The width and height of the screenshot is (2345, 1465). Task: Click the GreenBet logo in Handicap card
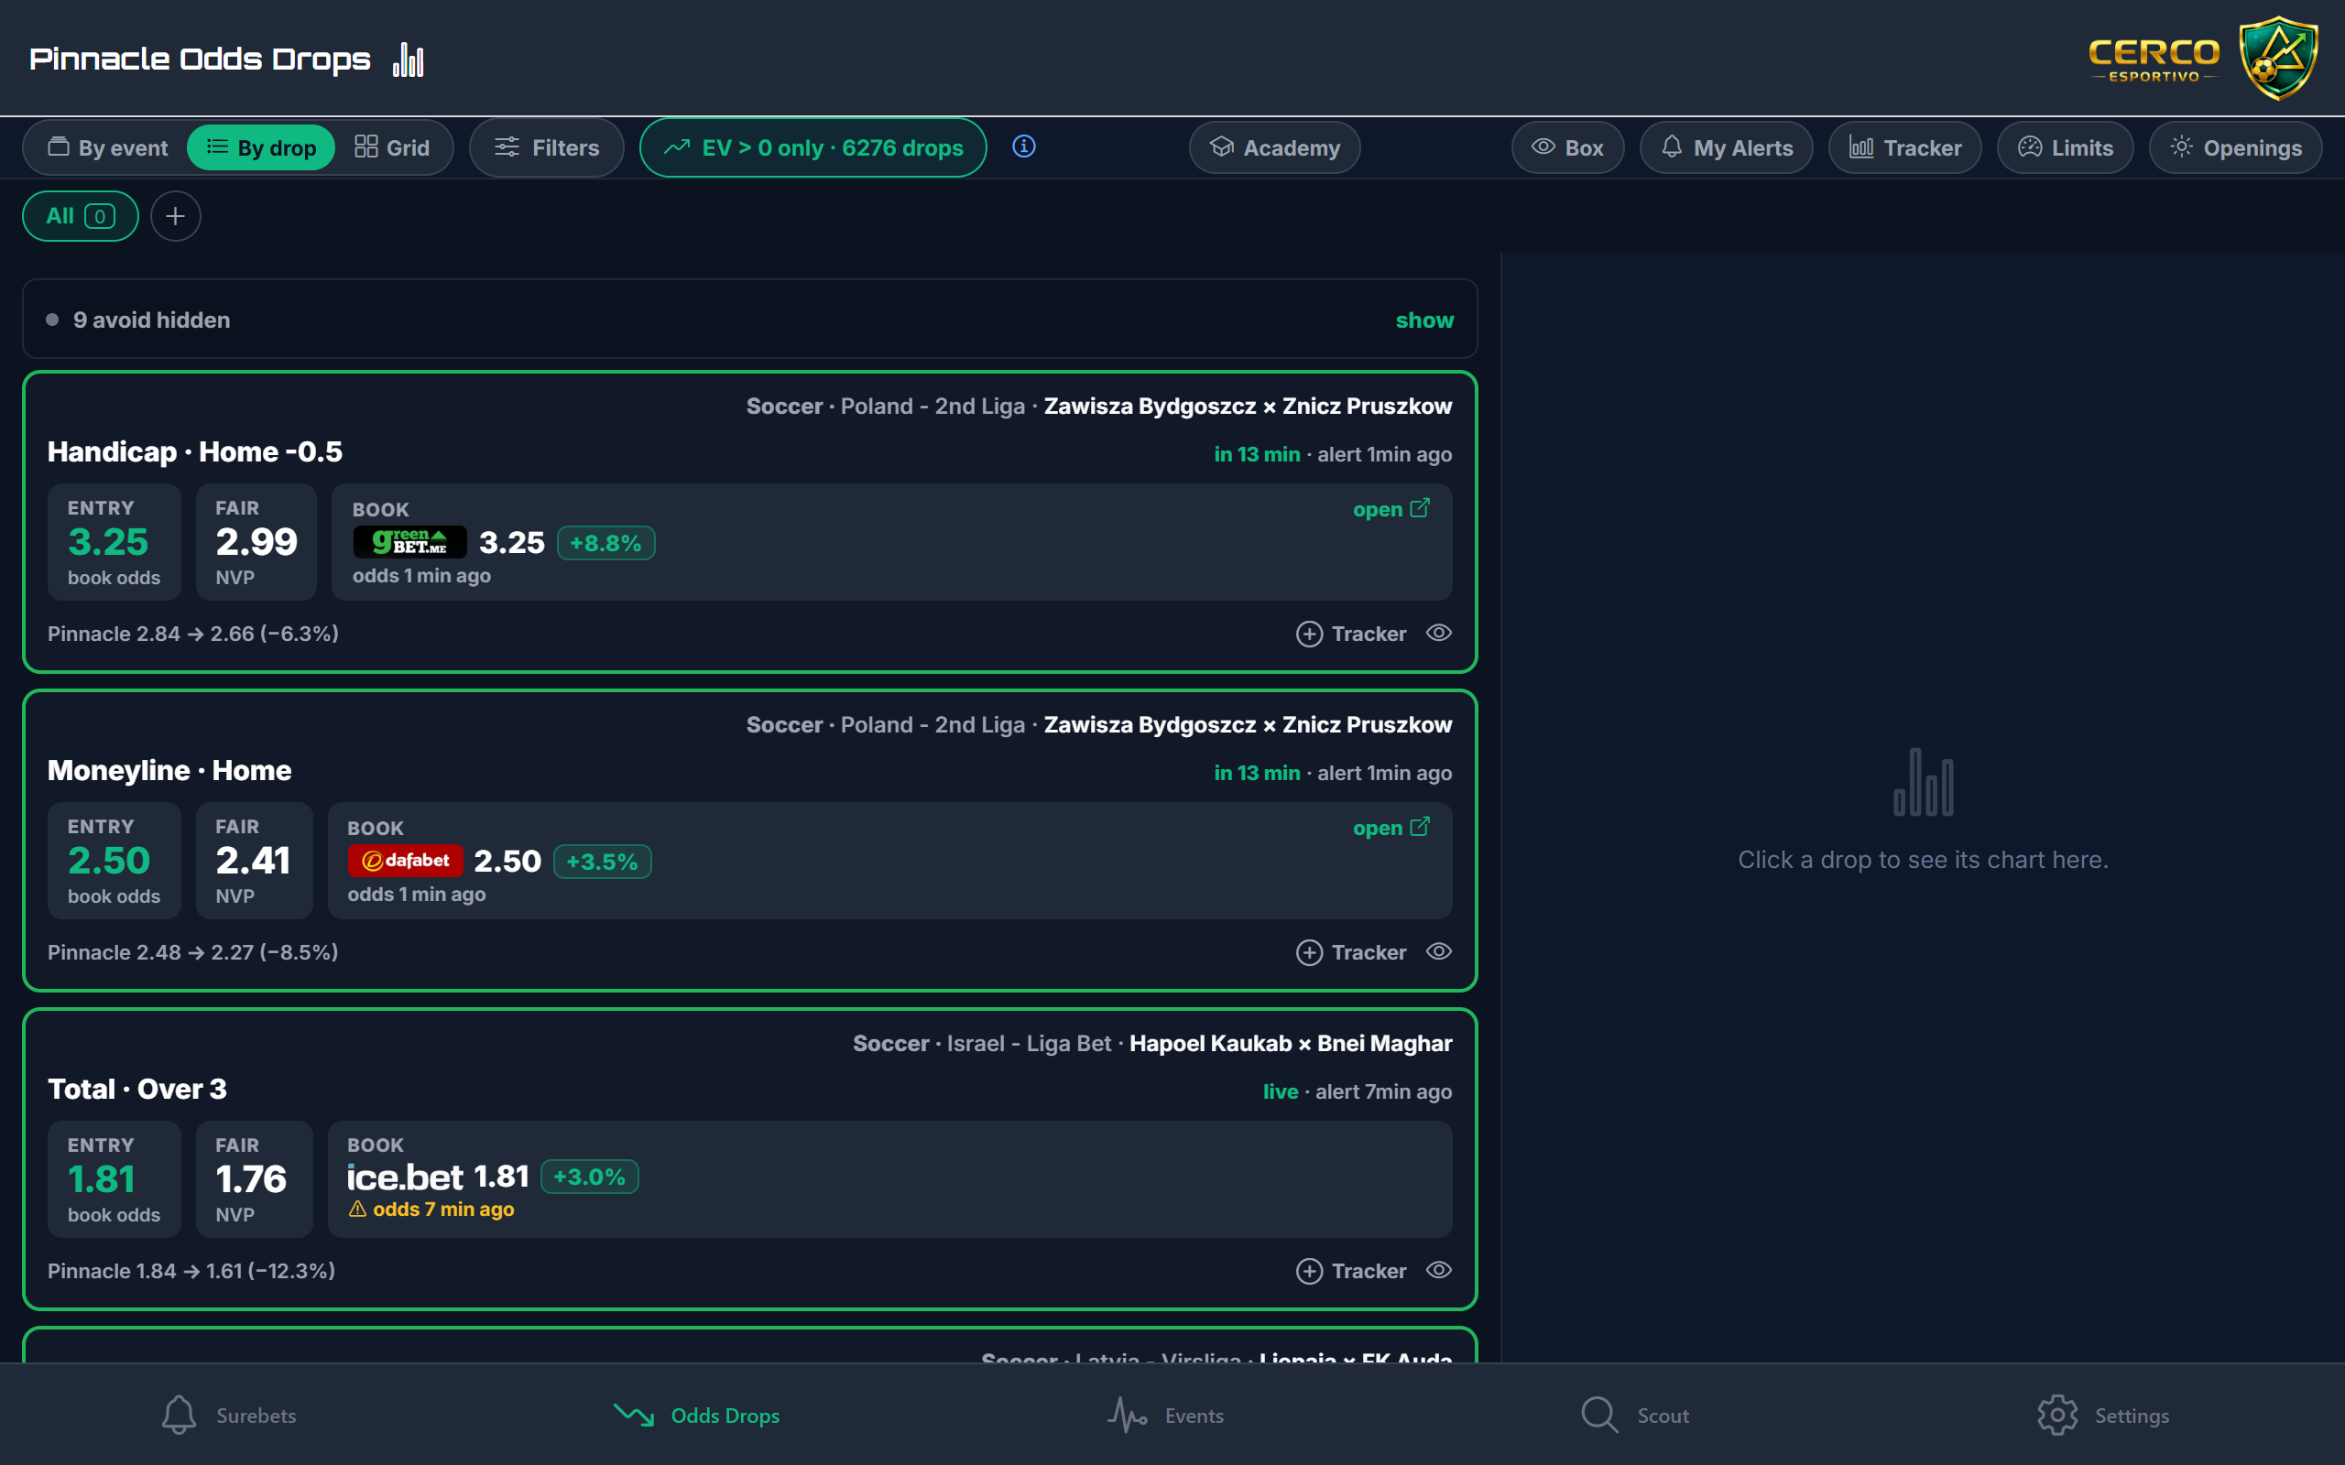pyautogui.click(x=409, y=542)
